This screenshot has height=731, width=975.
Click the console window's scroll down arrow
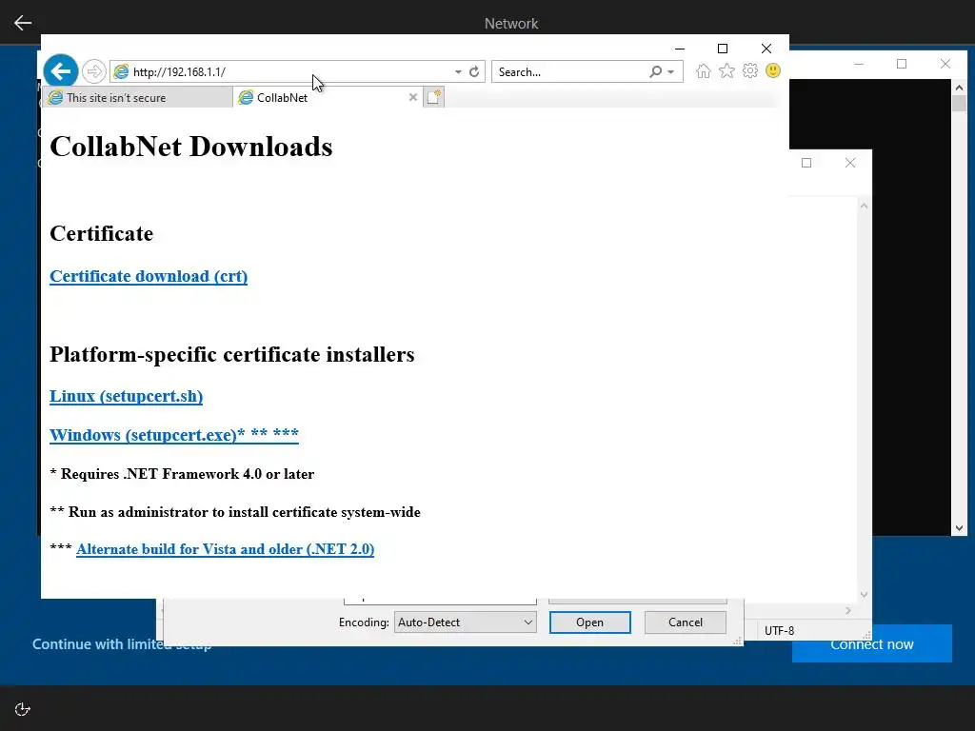pos(959,528)
